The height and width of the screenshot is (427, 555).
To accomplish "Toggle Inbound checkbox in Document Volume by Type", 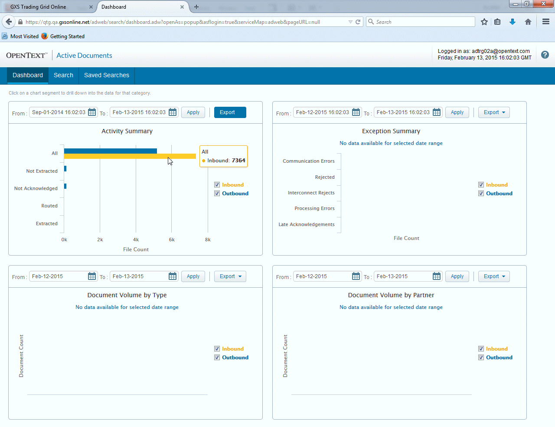I will 217,349.
